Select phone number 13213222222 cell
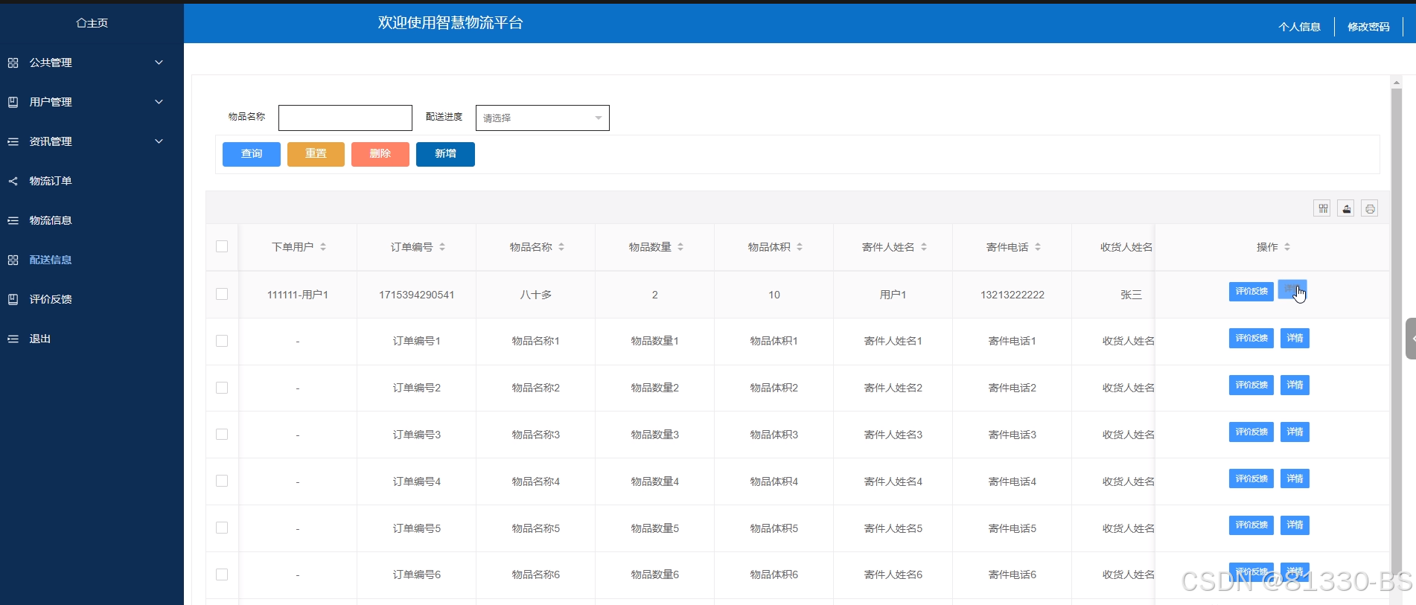 pyautogui.click(x=1012, y=295)
